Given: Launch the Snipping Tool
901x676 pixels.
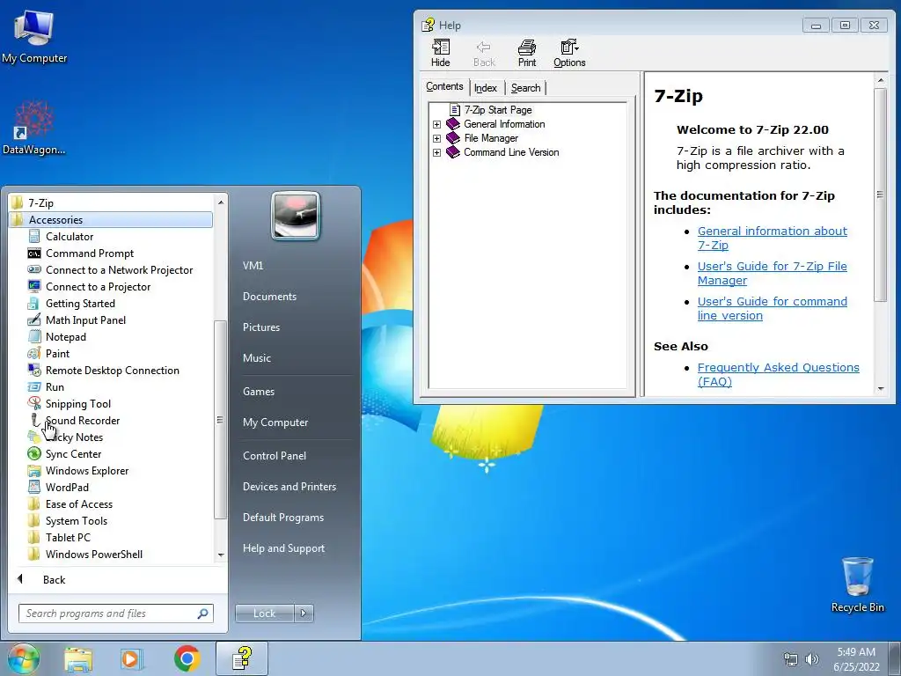Looking at the screenshot, I should pyautogui.click(x=78, y=403).
